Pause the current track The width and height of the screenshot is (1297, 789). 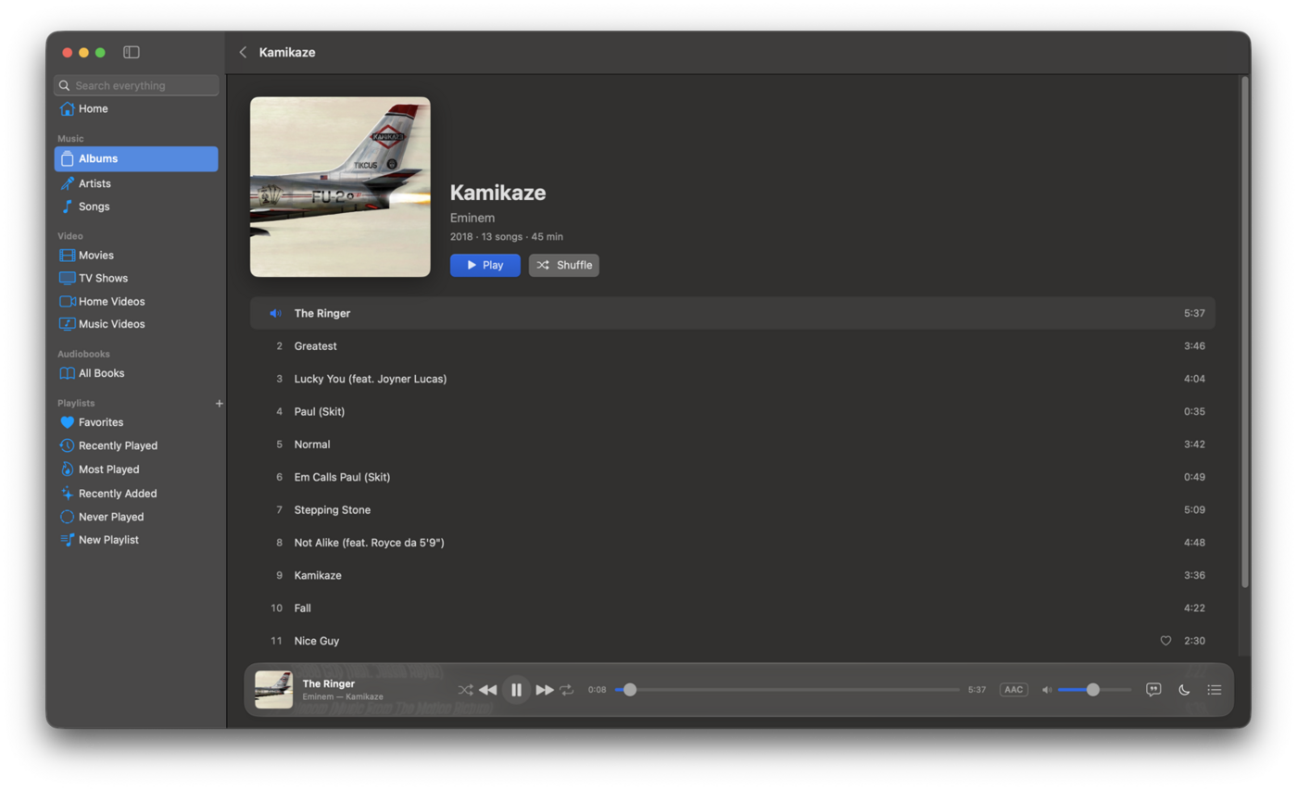pyautogui.click(x=517, y=690)
